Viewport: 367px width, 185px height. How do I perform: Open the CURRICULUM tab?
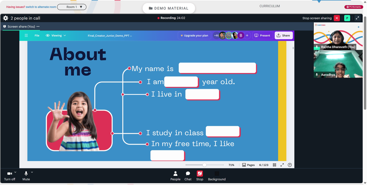270,6
